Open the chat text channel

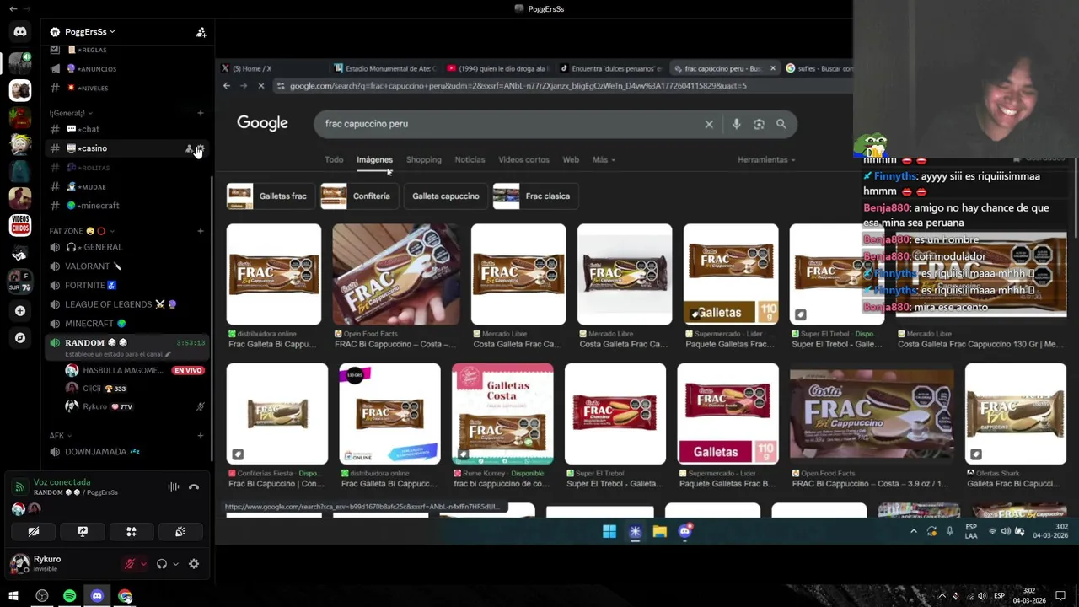tap(128, 129)
